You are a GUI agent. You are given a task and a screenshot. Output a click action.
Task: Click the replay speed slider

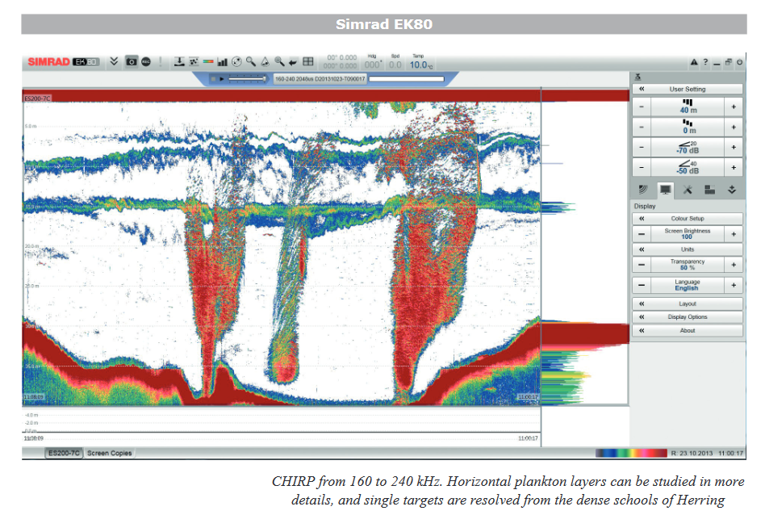coord(248,78)
